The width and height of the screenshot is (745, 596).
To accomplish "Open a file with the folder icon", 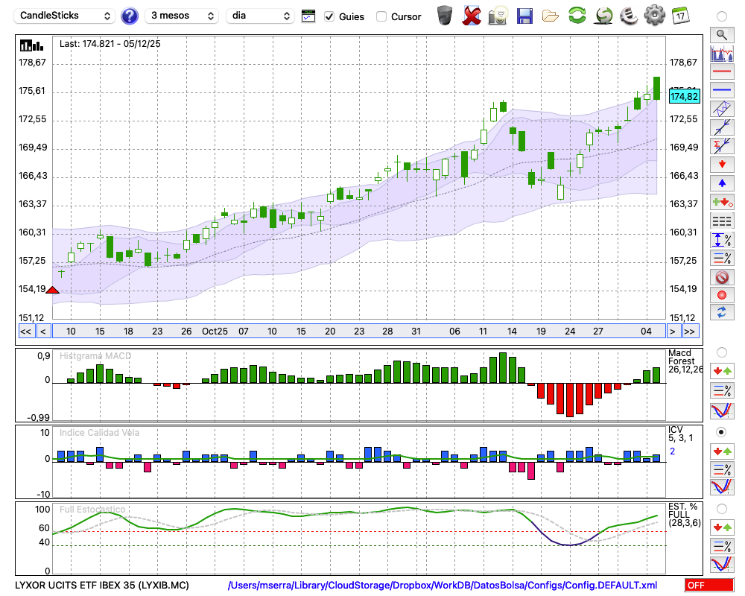I will pyautogui.click(x=551, y=16).
